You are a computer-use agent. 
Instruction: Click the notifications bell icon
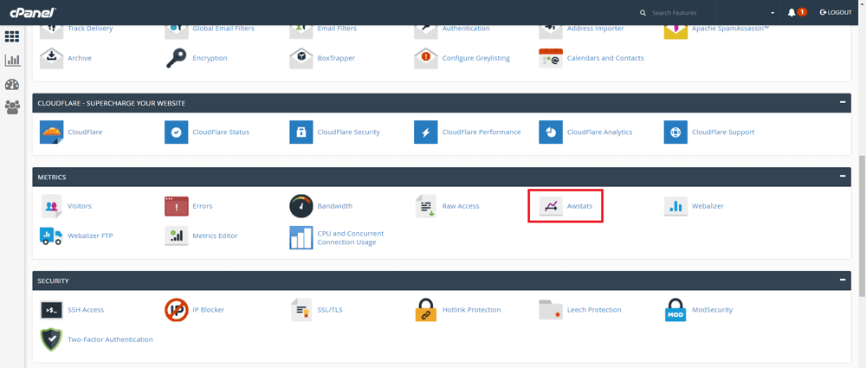(x=792, y=12)
